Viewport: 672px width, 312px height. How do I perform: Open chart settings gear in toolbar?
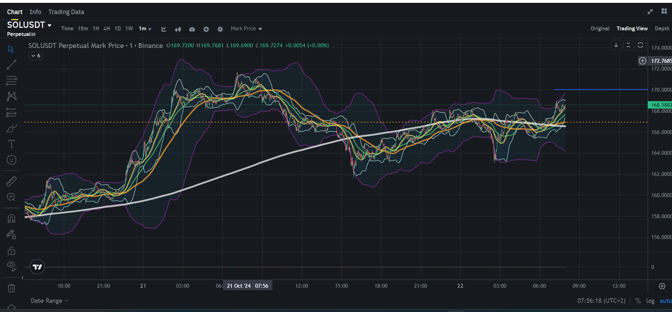220,29
